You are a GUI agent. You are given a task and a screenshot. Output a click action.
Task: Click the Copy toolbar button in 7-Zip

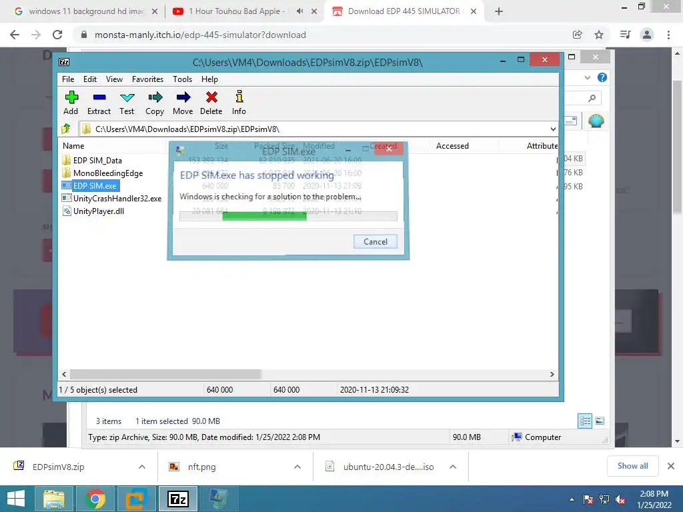click(x=155, y=103)
